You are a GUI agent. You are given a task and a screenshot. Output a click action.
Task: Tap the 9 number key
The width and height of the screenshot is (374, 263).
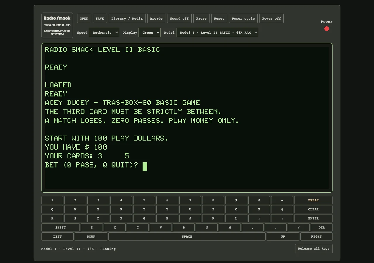click(x=236, y=200)
